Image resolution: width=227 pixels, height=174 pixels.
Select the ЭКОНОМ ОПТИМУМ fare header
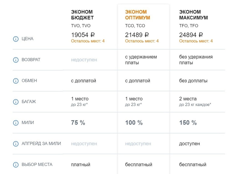pyautogui.click(x=138, y=15)
